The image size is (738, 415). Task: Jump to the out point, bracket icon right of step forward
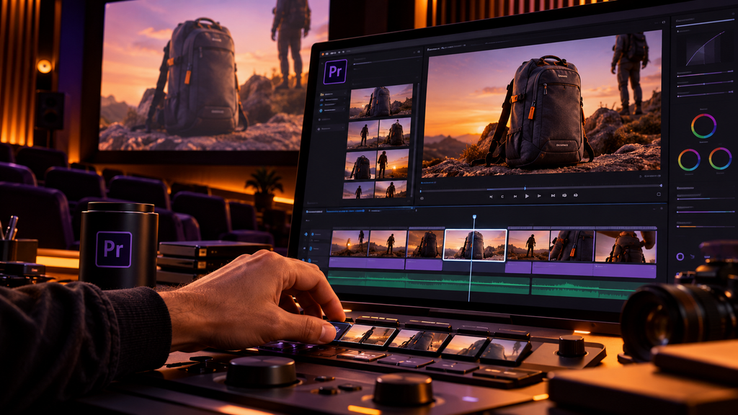point(553,195)
